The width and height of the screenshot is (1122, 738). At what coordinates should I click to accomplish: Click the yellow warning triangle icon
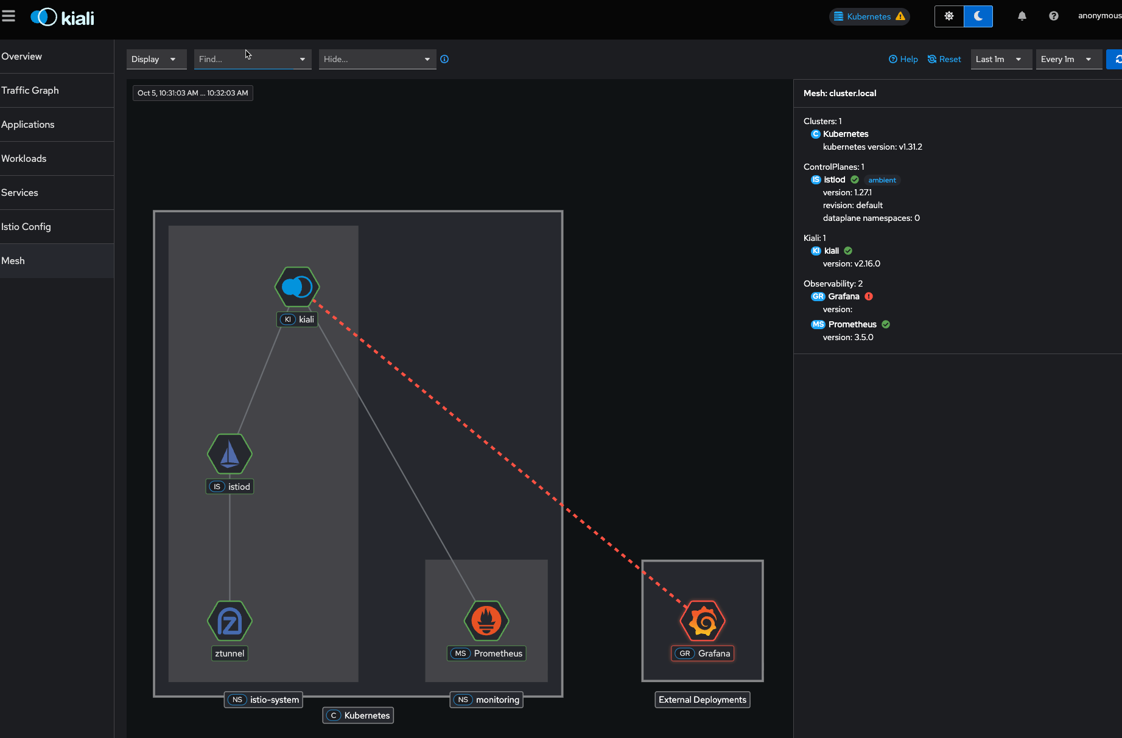[900, 16]
